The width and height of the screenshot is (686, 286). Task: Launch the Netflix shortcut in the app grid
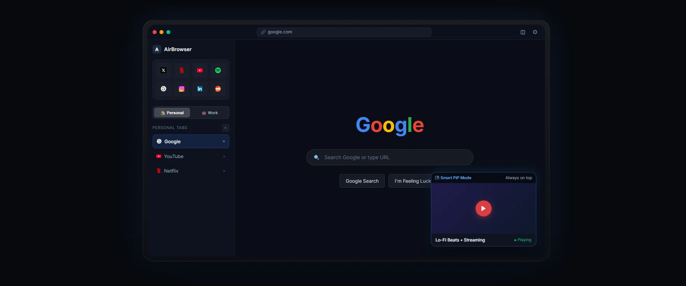(182, 70)
